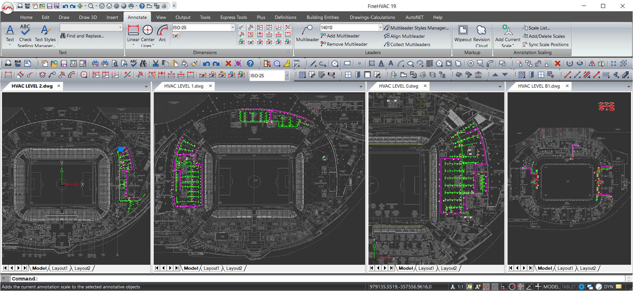Screen dimensions: 633x291
Task: Click the red X delete toolbar icon
Action: pos(228,64)
